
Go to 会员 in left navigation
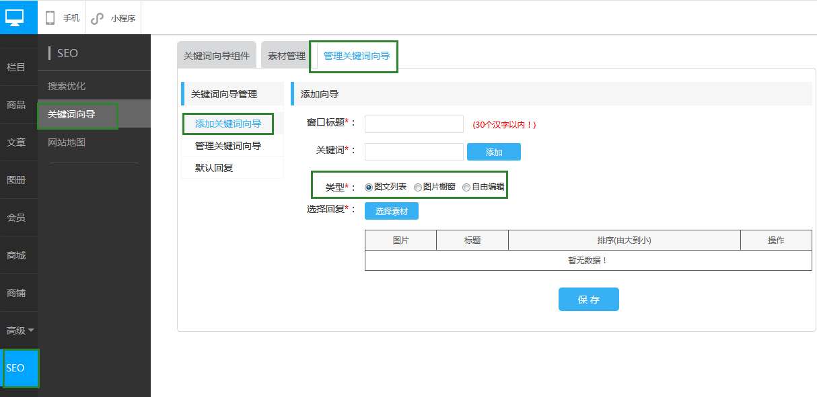16,218
